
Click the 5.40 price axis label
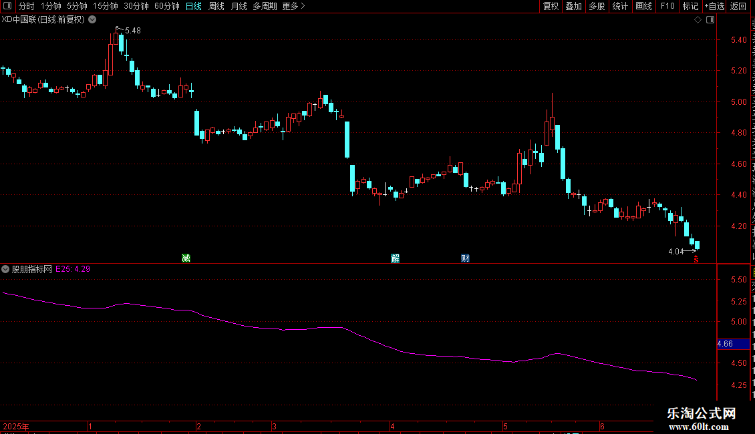pos(738,40)
